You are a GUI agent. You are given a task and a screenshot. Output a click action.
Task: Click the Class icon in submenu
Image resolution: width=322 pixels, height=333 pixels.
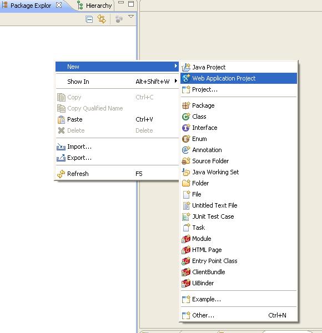point(186,117)
